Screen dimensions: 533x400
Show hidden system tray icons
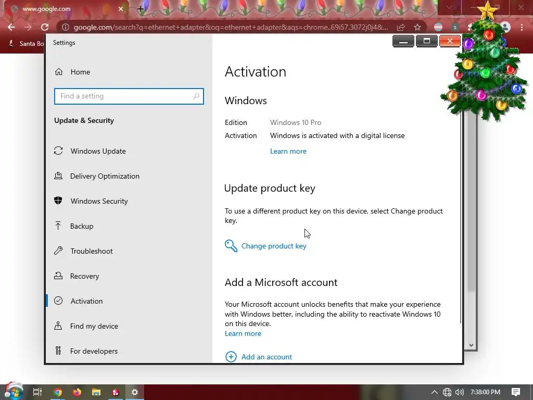[x=435, y=392]
